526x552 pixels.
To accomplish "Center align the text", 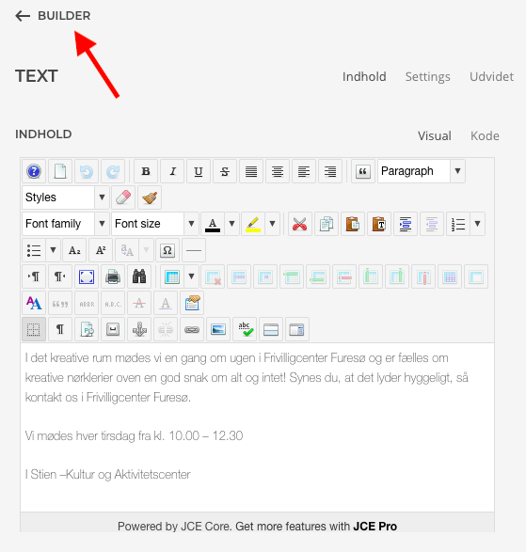I will tap(278, 171).
